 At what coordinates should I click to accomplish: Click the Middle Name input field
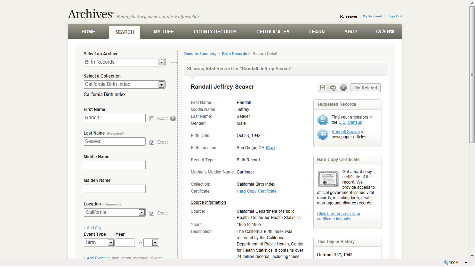click(115, 165)
